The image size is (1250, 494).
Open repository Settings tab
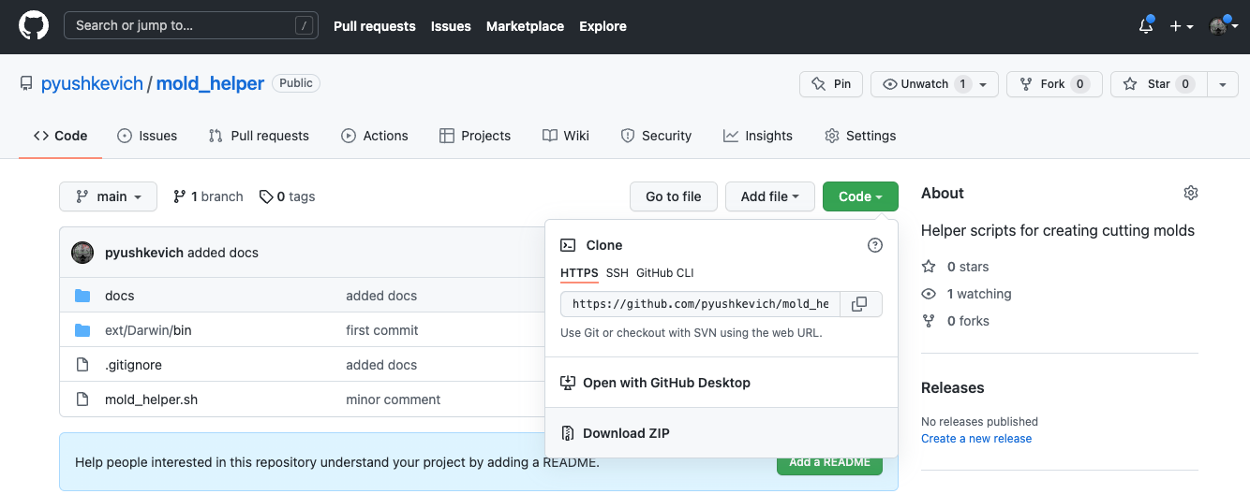click(860, 136)
